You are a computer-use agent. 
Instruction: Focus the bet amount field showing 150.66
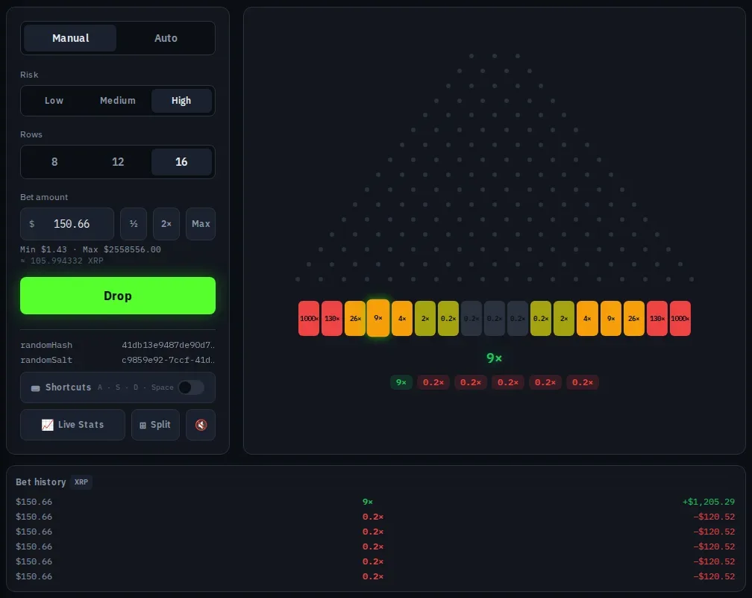tap(67, 224)
